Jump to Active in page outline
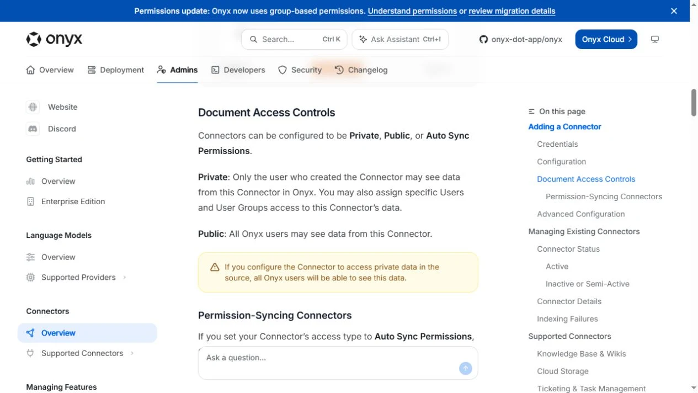 tap(557, 267)
